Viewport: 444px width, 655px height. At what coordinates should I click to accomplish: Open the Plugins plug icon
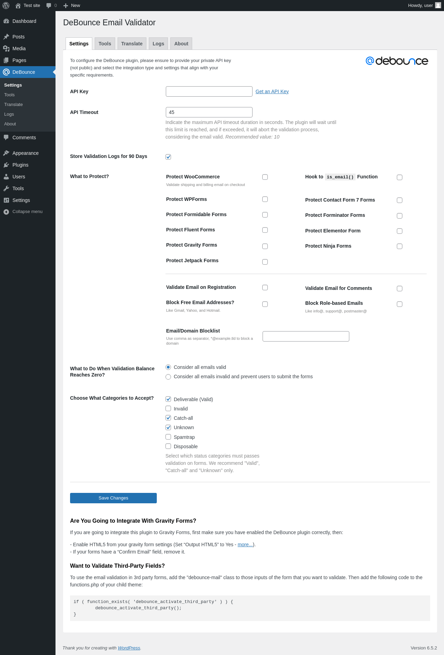[x=6, y=165]
